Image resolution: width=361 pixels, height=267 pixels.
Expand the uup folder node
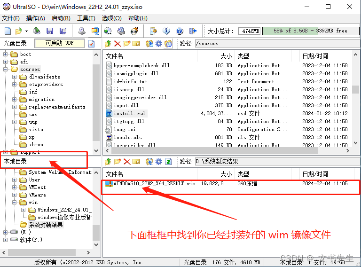(x=14, y=122)
